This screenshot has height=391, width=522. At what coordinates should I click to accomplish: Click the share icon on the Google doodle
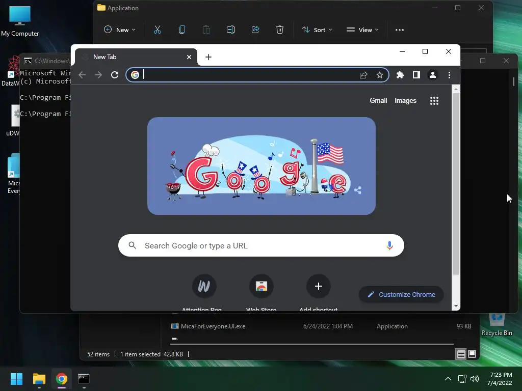click(358, 190)
